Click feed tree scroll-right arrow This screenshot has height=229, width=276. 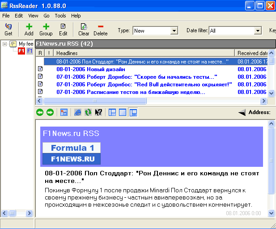[x=29, y=213]
